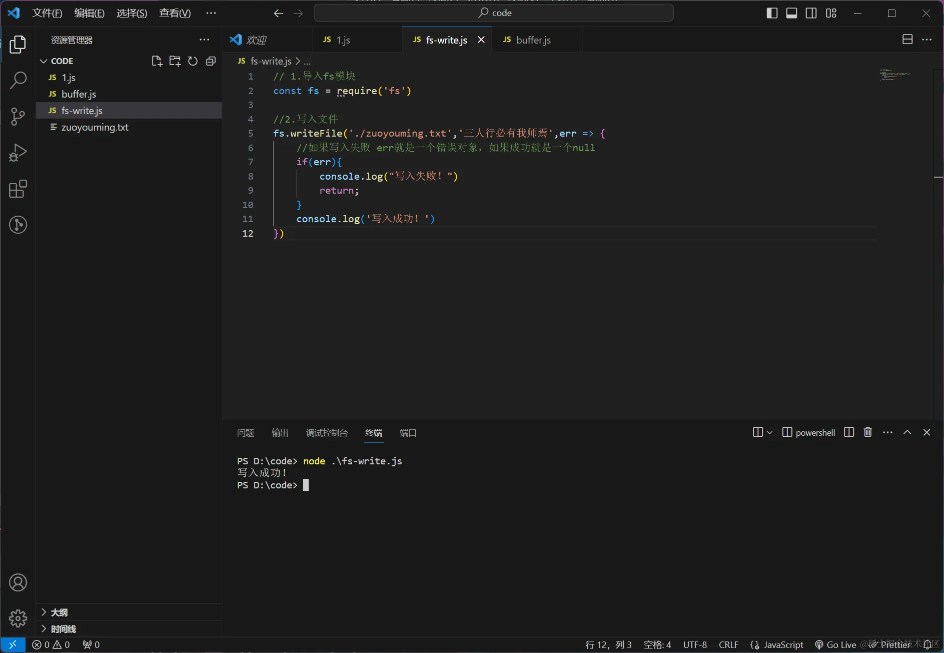Open explorer panel more actions menu
The height and width of the screenshot is (653, 944).
pos(205,40)
